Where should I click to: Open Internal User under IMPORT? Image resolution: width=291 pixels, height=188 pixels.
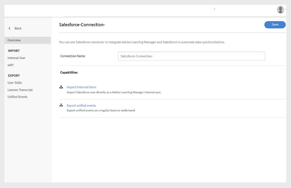(x=16, y=58)
